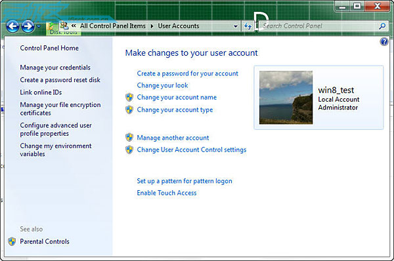Click the User Accounts icon in address bar
The image size is (394, 261).
(x=64, y=26)
